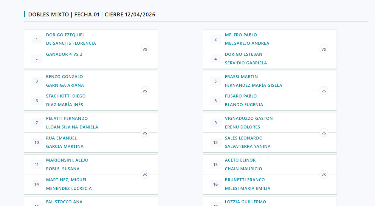375x206 pixels.
Task: Open the ACETO ELINOR link
Action: (x=240, y=160)
